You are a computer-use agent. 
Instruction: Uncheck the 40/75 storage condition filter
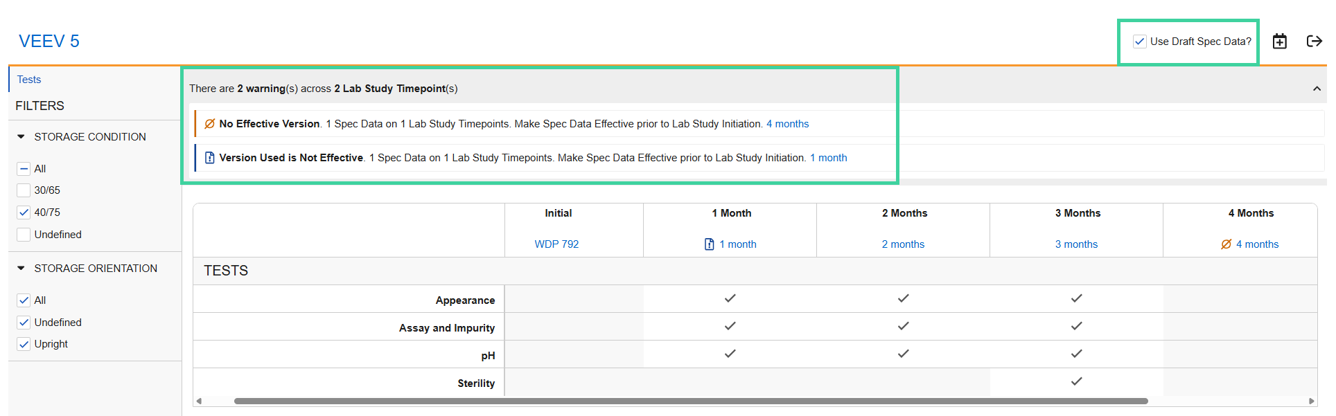[24, 212]
